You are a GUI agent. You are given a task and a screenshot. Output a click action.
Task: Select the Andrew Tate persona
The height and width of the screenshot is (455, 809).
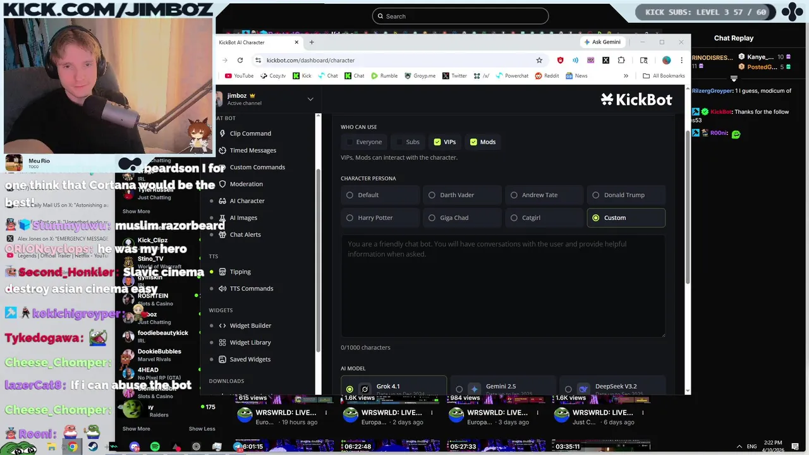(x=544, y=195)
